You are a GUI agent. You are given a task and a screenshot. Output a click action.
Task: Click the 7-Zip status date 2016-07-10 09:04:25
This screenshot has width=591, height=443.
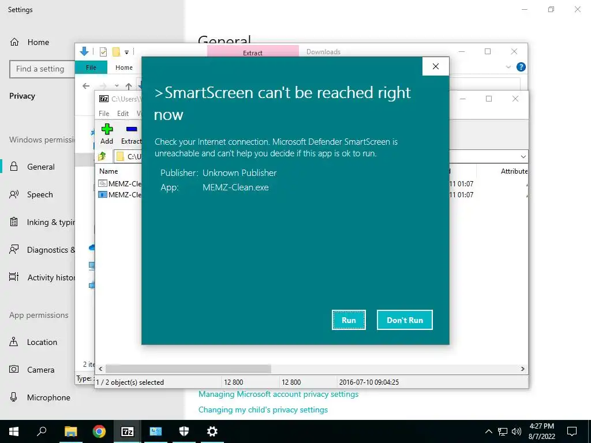[x=369, y=382]
